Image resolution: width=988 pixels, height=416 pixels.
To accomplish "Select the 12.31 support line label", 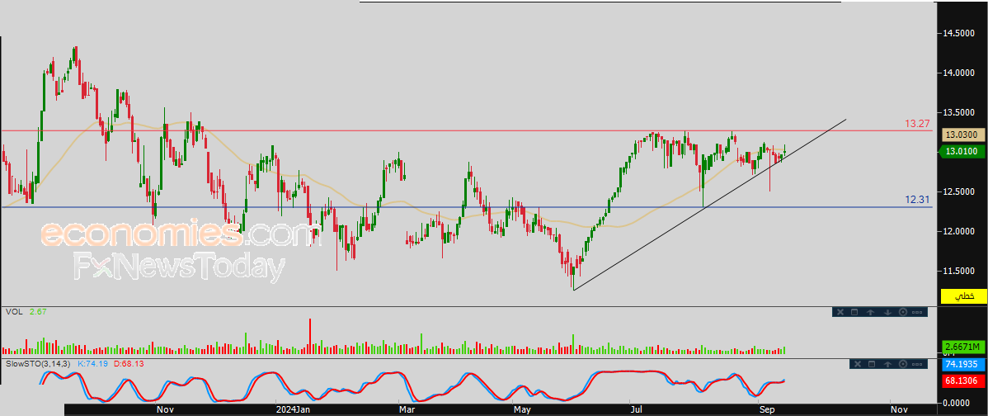I will point(917,200).
